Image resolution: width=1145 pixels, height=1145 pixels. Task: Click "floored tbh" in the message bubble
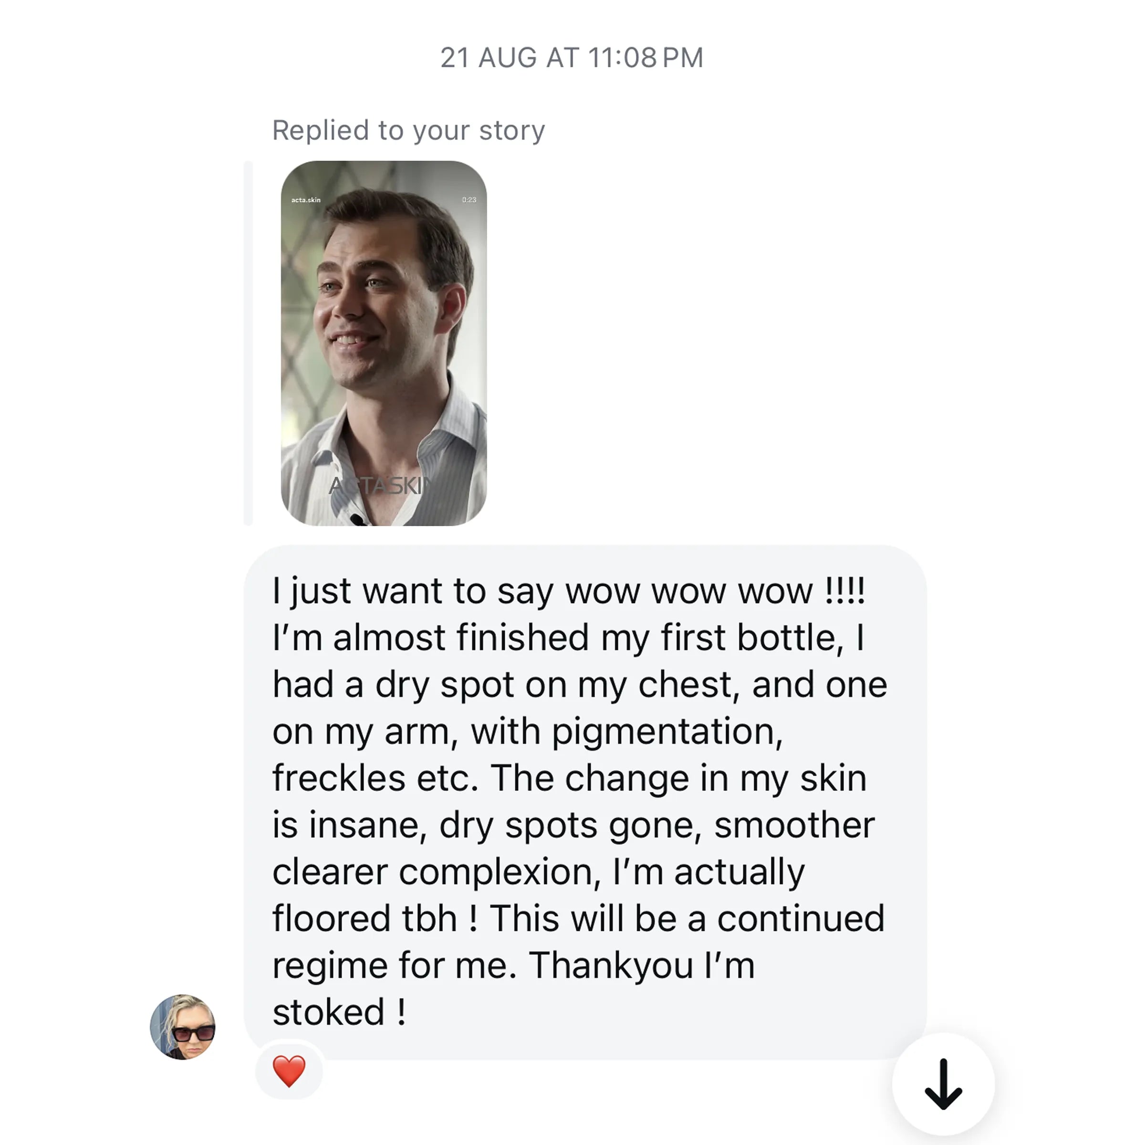(x=364, y=918)
